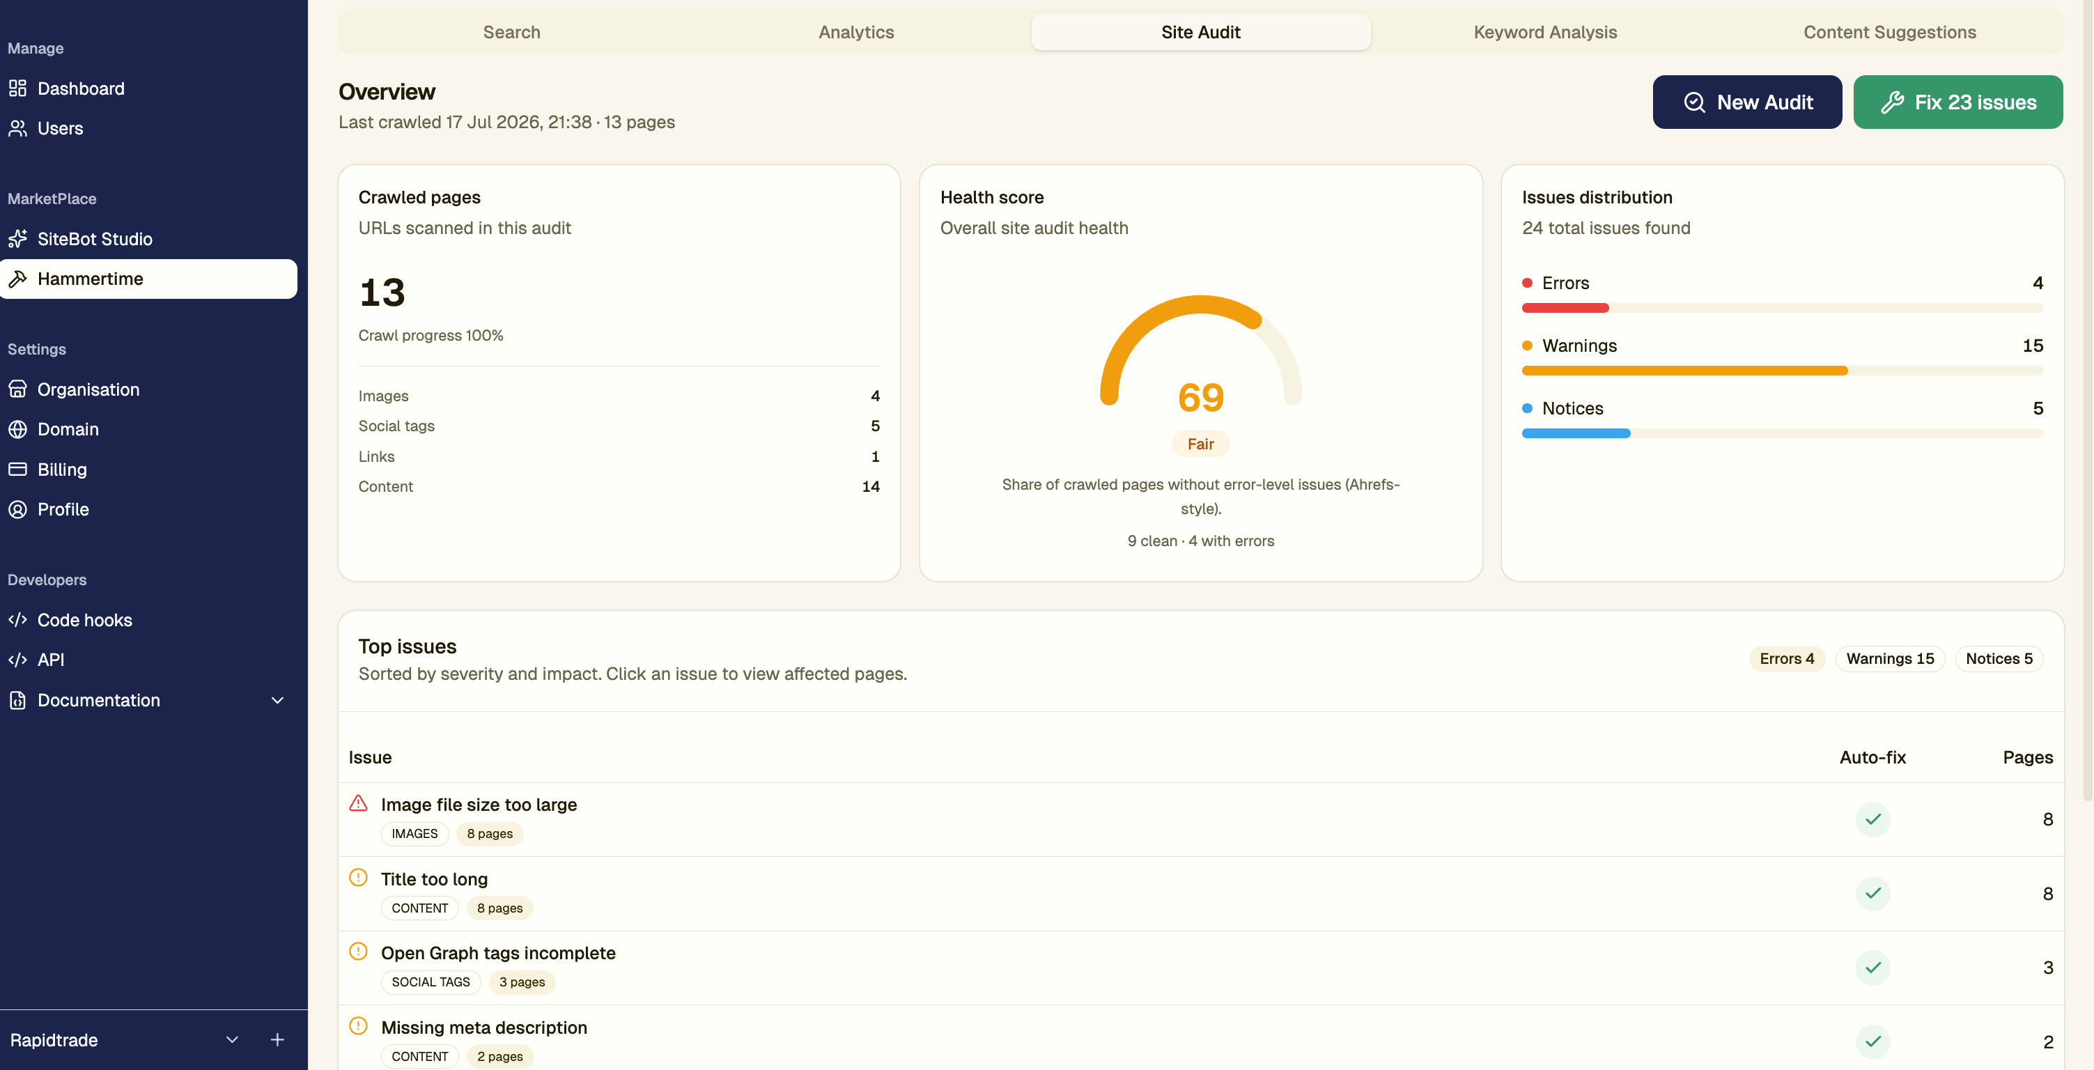
Task: Click the IMAGES category tag
Action: [414, 833]
